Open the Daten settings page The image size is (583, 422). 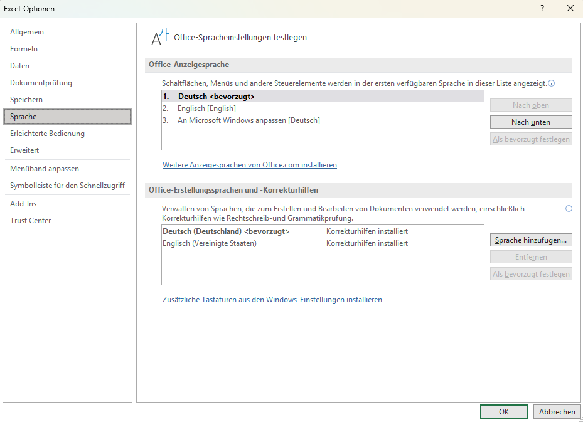pos(19,66)
